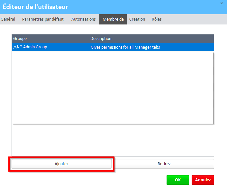Screen dimensions: 227x189
Task: Open the Création tab
Action: tap(137, 19)
